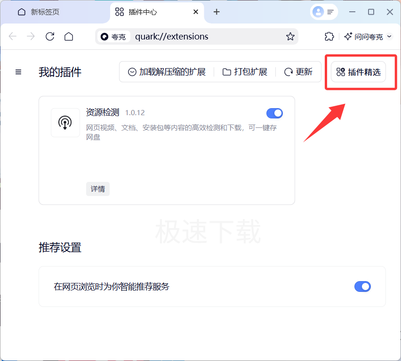Close the browser window

pyautogui.click(x=390, y=12)
